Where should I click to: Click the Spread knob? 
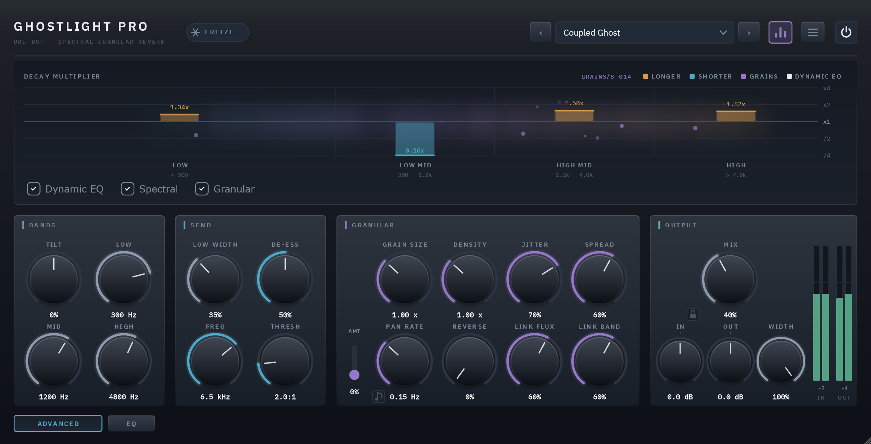(x=600, y=279)
